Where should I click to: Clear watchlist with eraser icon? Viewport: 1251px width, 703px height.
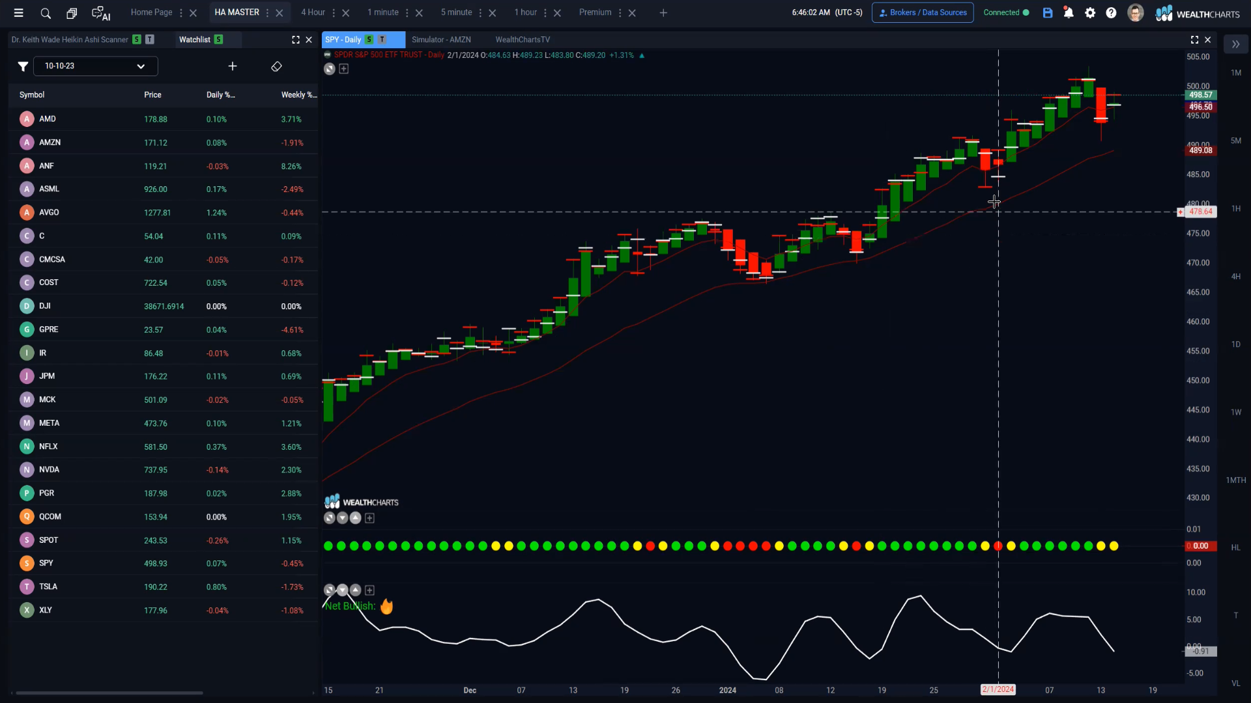pos(276,66)
